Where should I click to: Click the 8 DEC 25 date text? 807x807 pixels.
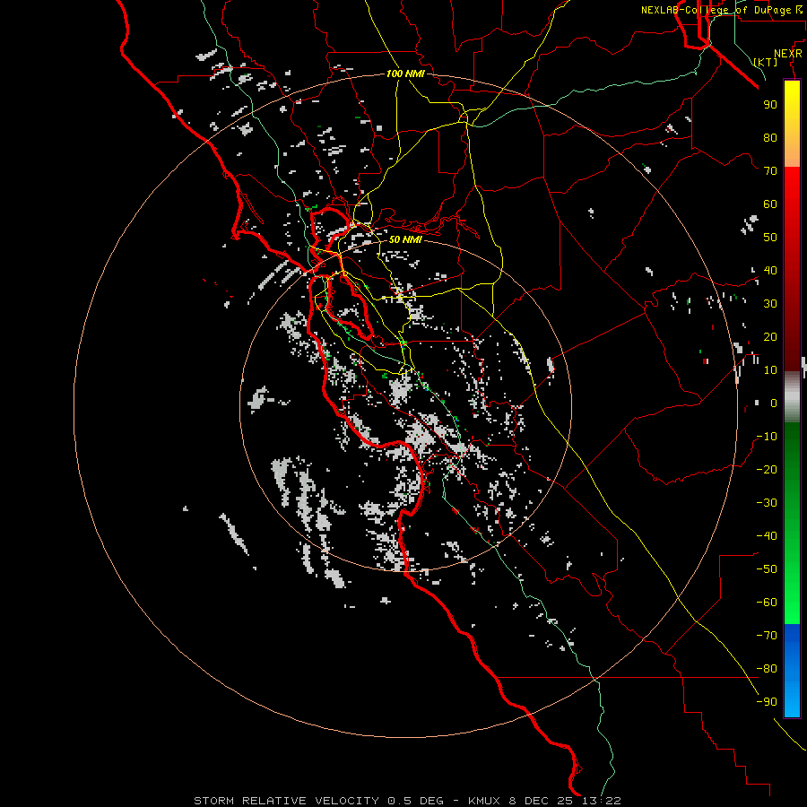point(542,801)
